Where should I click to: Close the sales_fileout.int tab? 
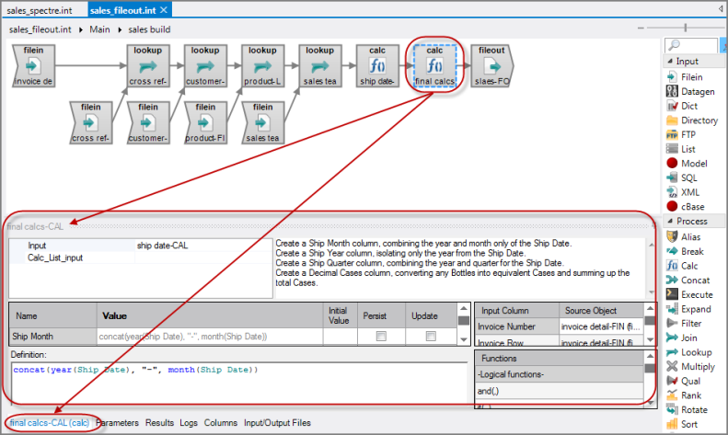[x=164, y=10]
